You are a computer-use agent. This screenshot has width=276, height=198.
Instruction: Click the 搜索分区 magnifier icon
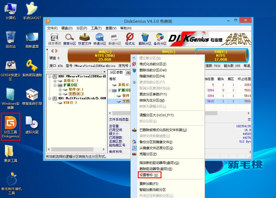(x=70, y=39)
